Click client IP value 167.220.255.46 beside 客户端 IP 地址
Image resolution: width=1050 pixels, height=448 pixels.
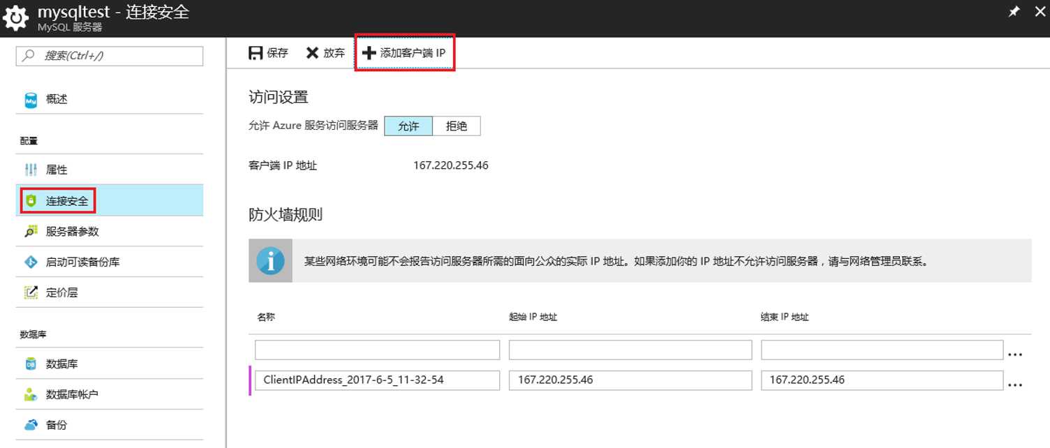pos(451,165)
